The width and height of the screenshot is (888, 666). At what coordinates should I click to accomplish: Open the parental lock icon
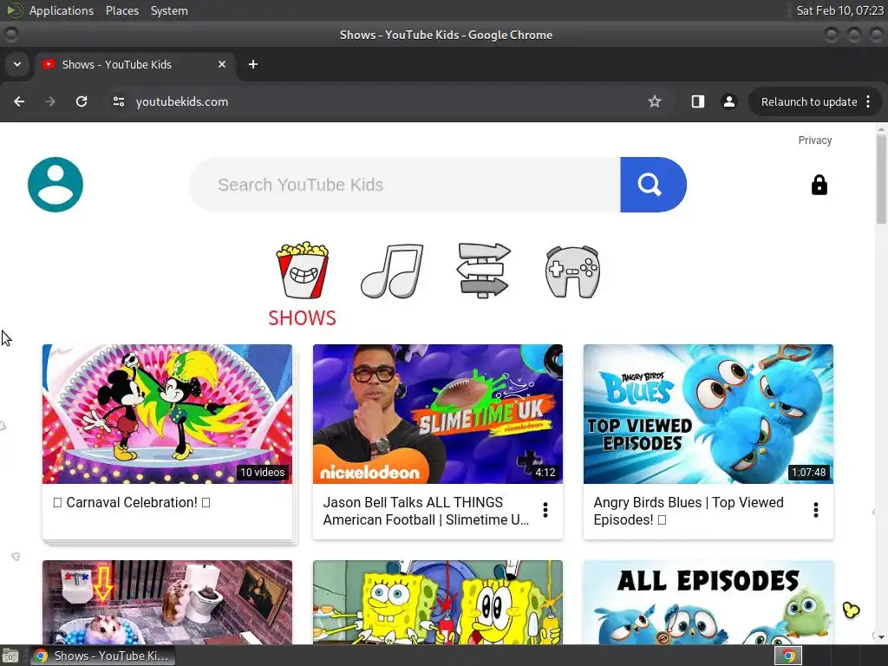tap(819, 185)
